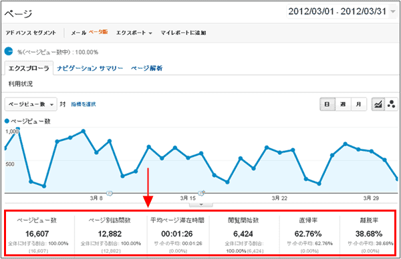Switch to ページ解析 tab

pyautogui.click(x=147, y=69)
